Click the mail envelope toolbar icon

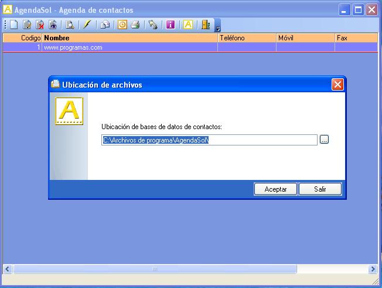point(105,25)
